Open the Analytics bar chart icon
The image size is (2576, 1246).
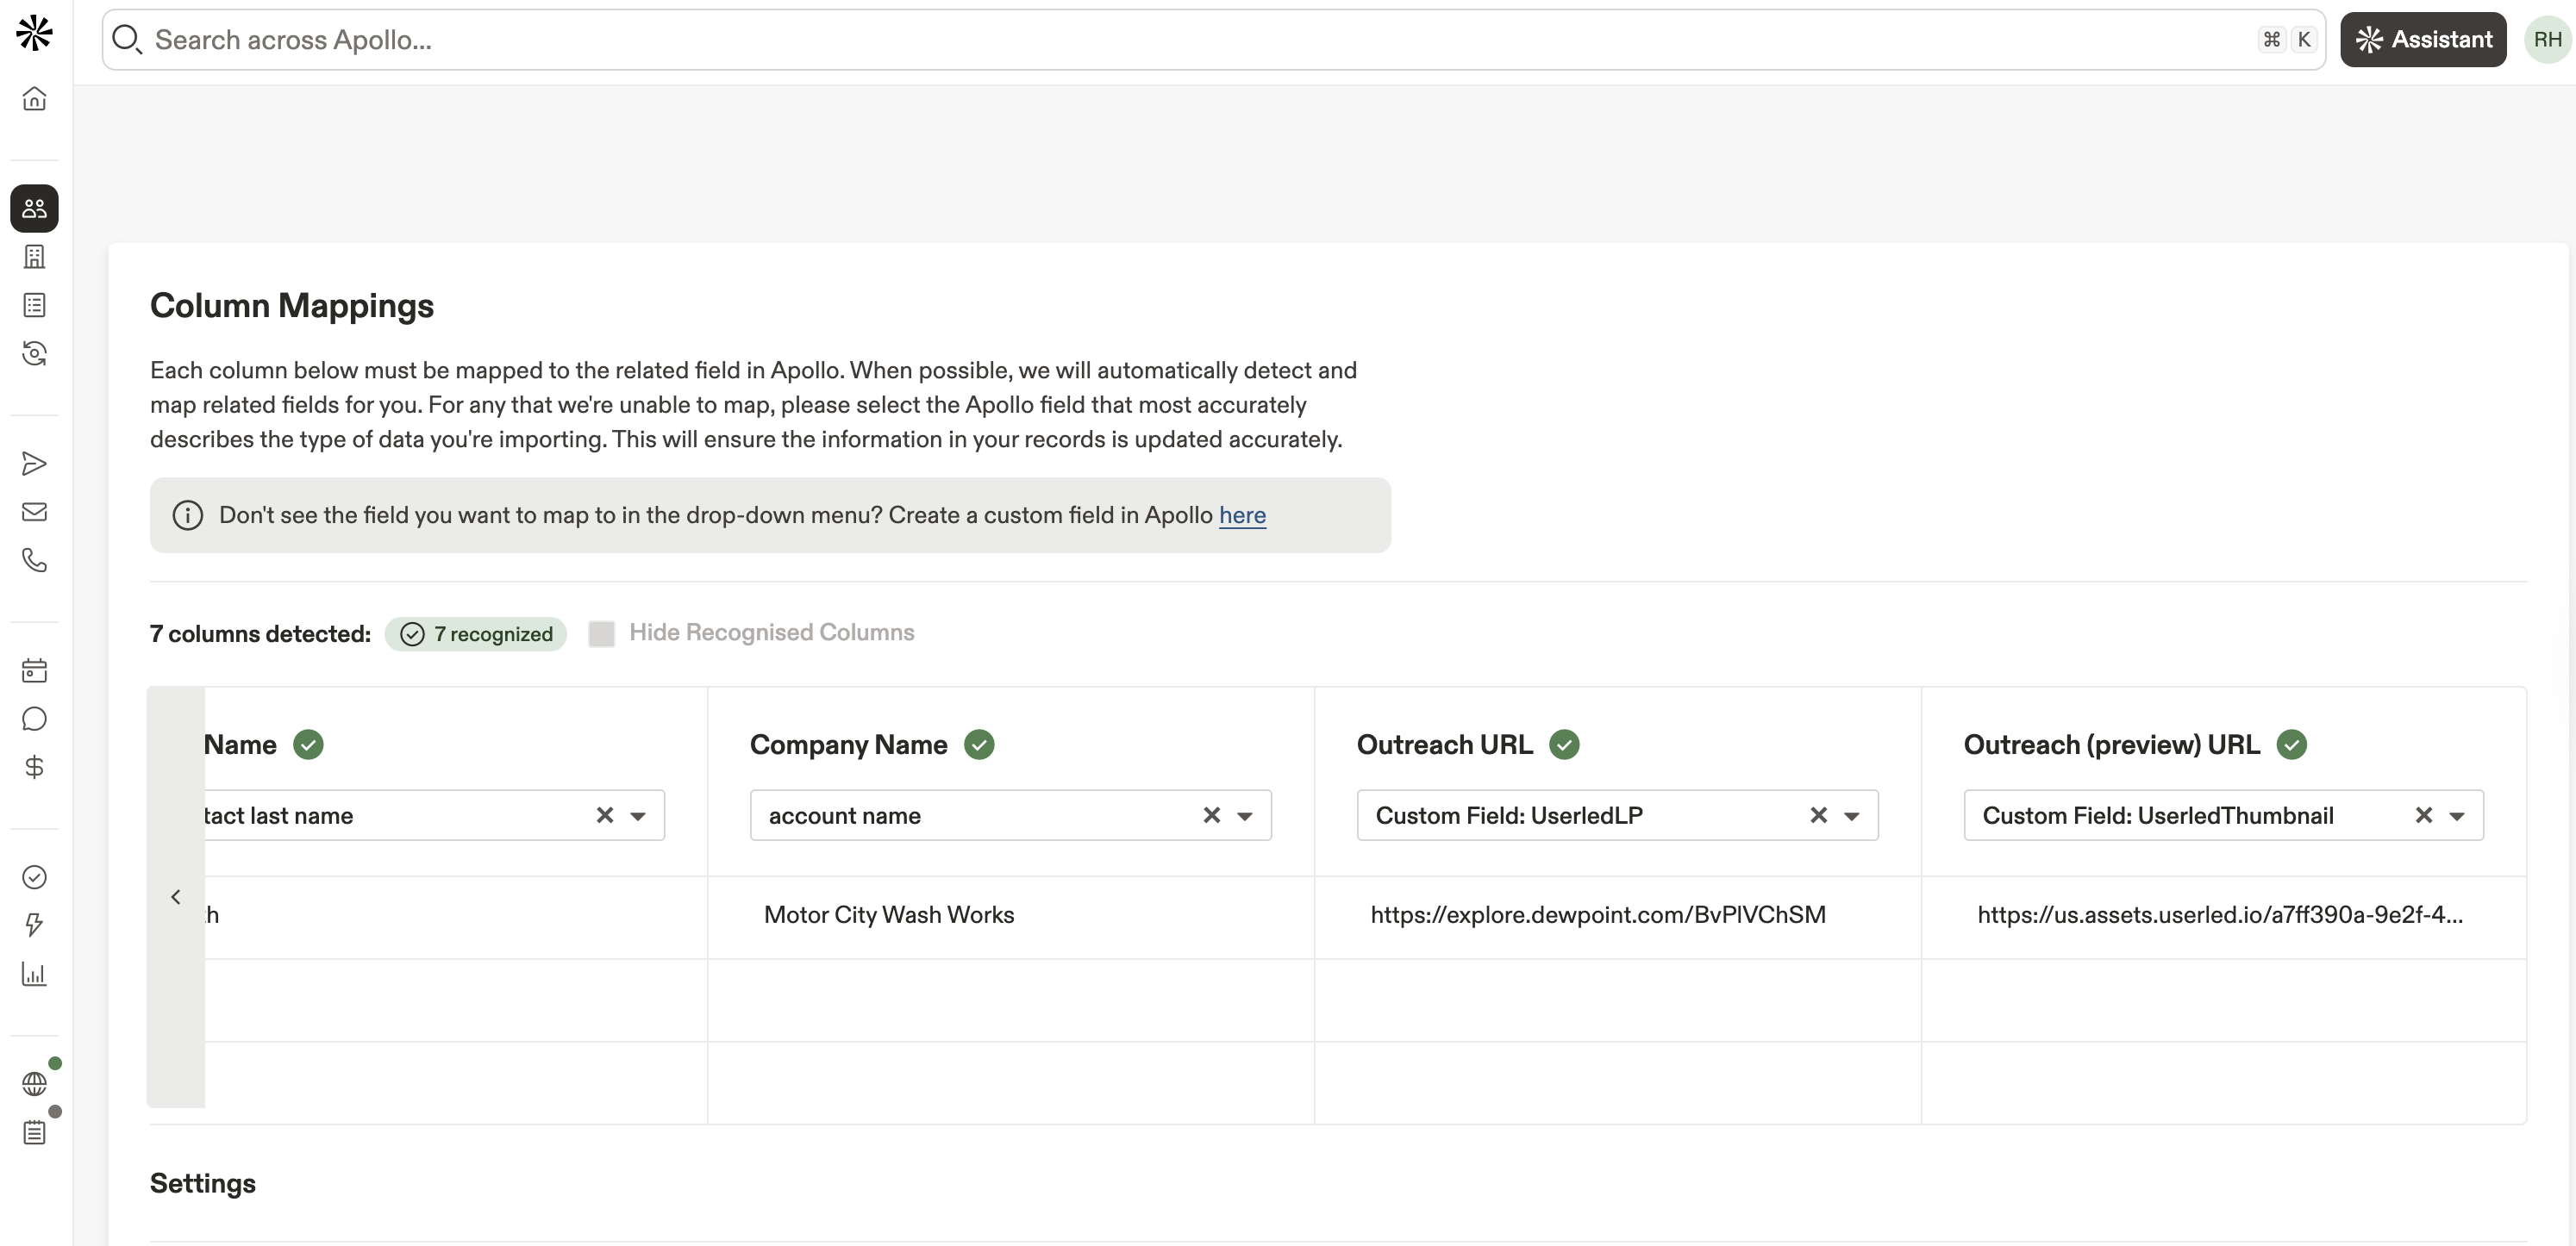(34, 973)
